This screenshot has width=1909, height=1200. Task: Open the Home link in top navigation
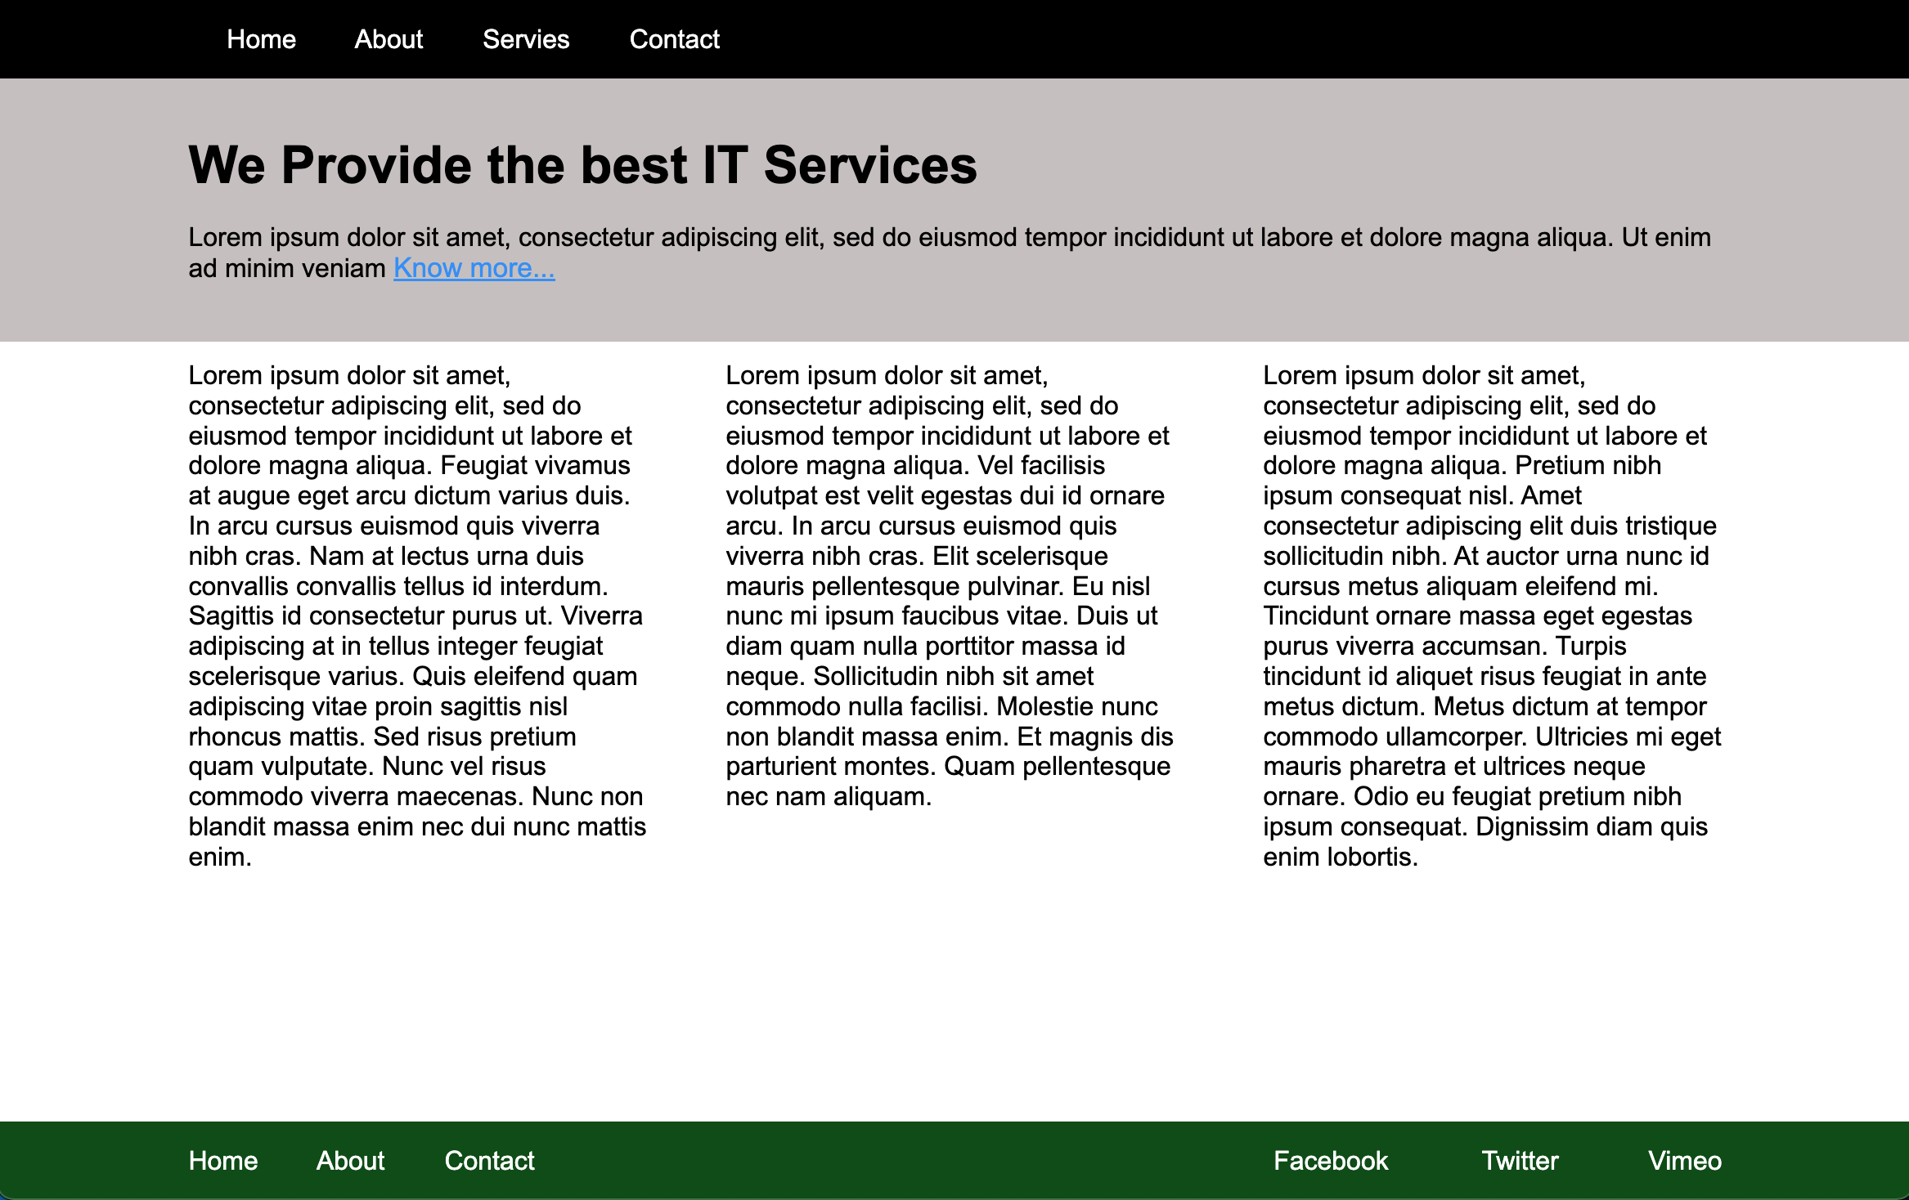pyautogui.click(x=261, y=39)
